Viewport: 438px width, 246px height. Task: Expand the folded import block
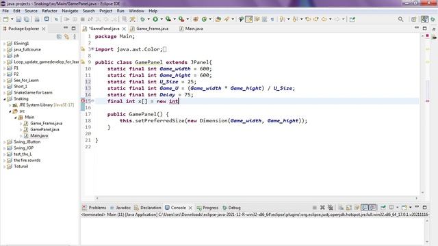pos(93,49)
